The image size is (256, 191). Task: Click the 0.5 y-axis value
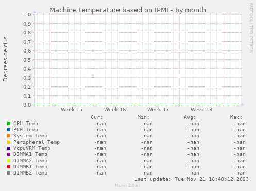point(27,60)
